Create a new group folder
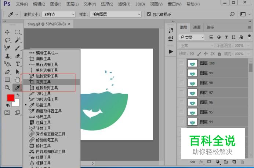 [226, 162]
